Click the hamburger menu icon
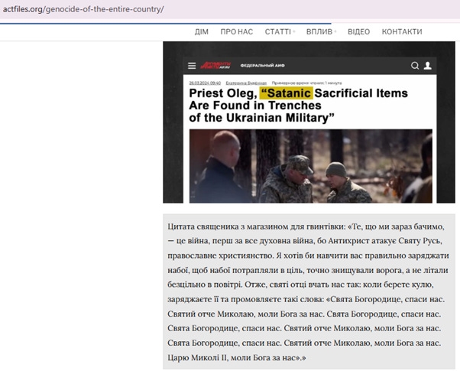460x371 pixels. pos(192,66)
